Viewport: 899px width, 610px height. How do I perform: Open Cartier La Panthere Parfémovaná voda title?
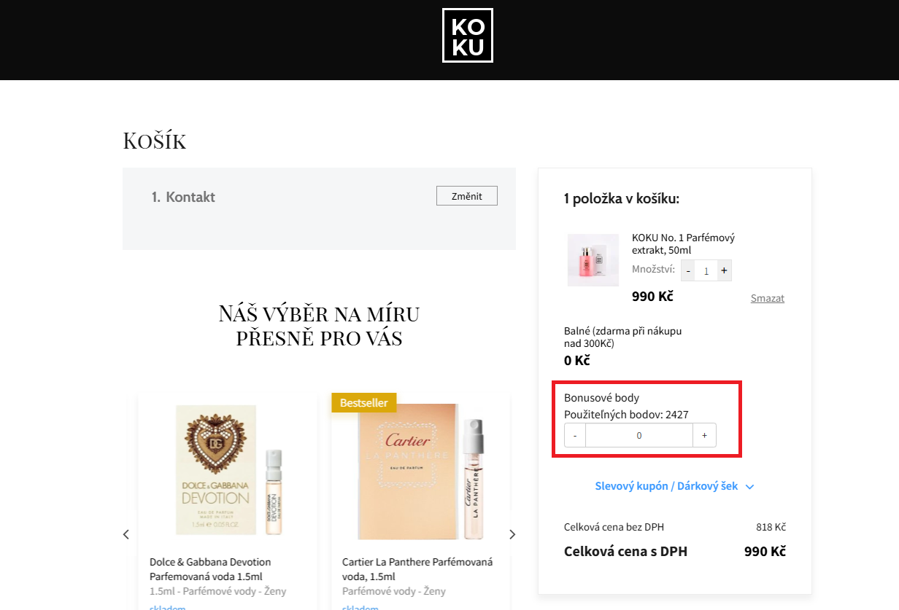tap(417, 569)
